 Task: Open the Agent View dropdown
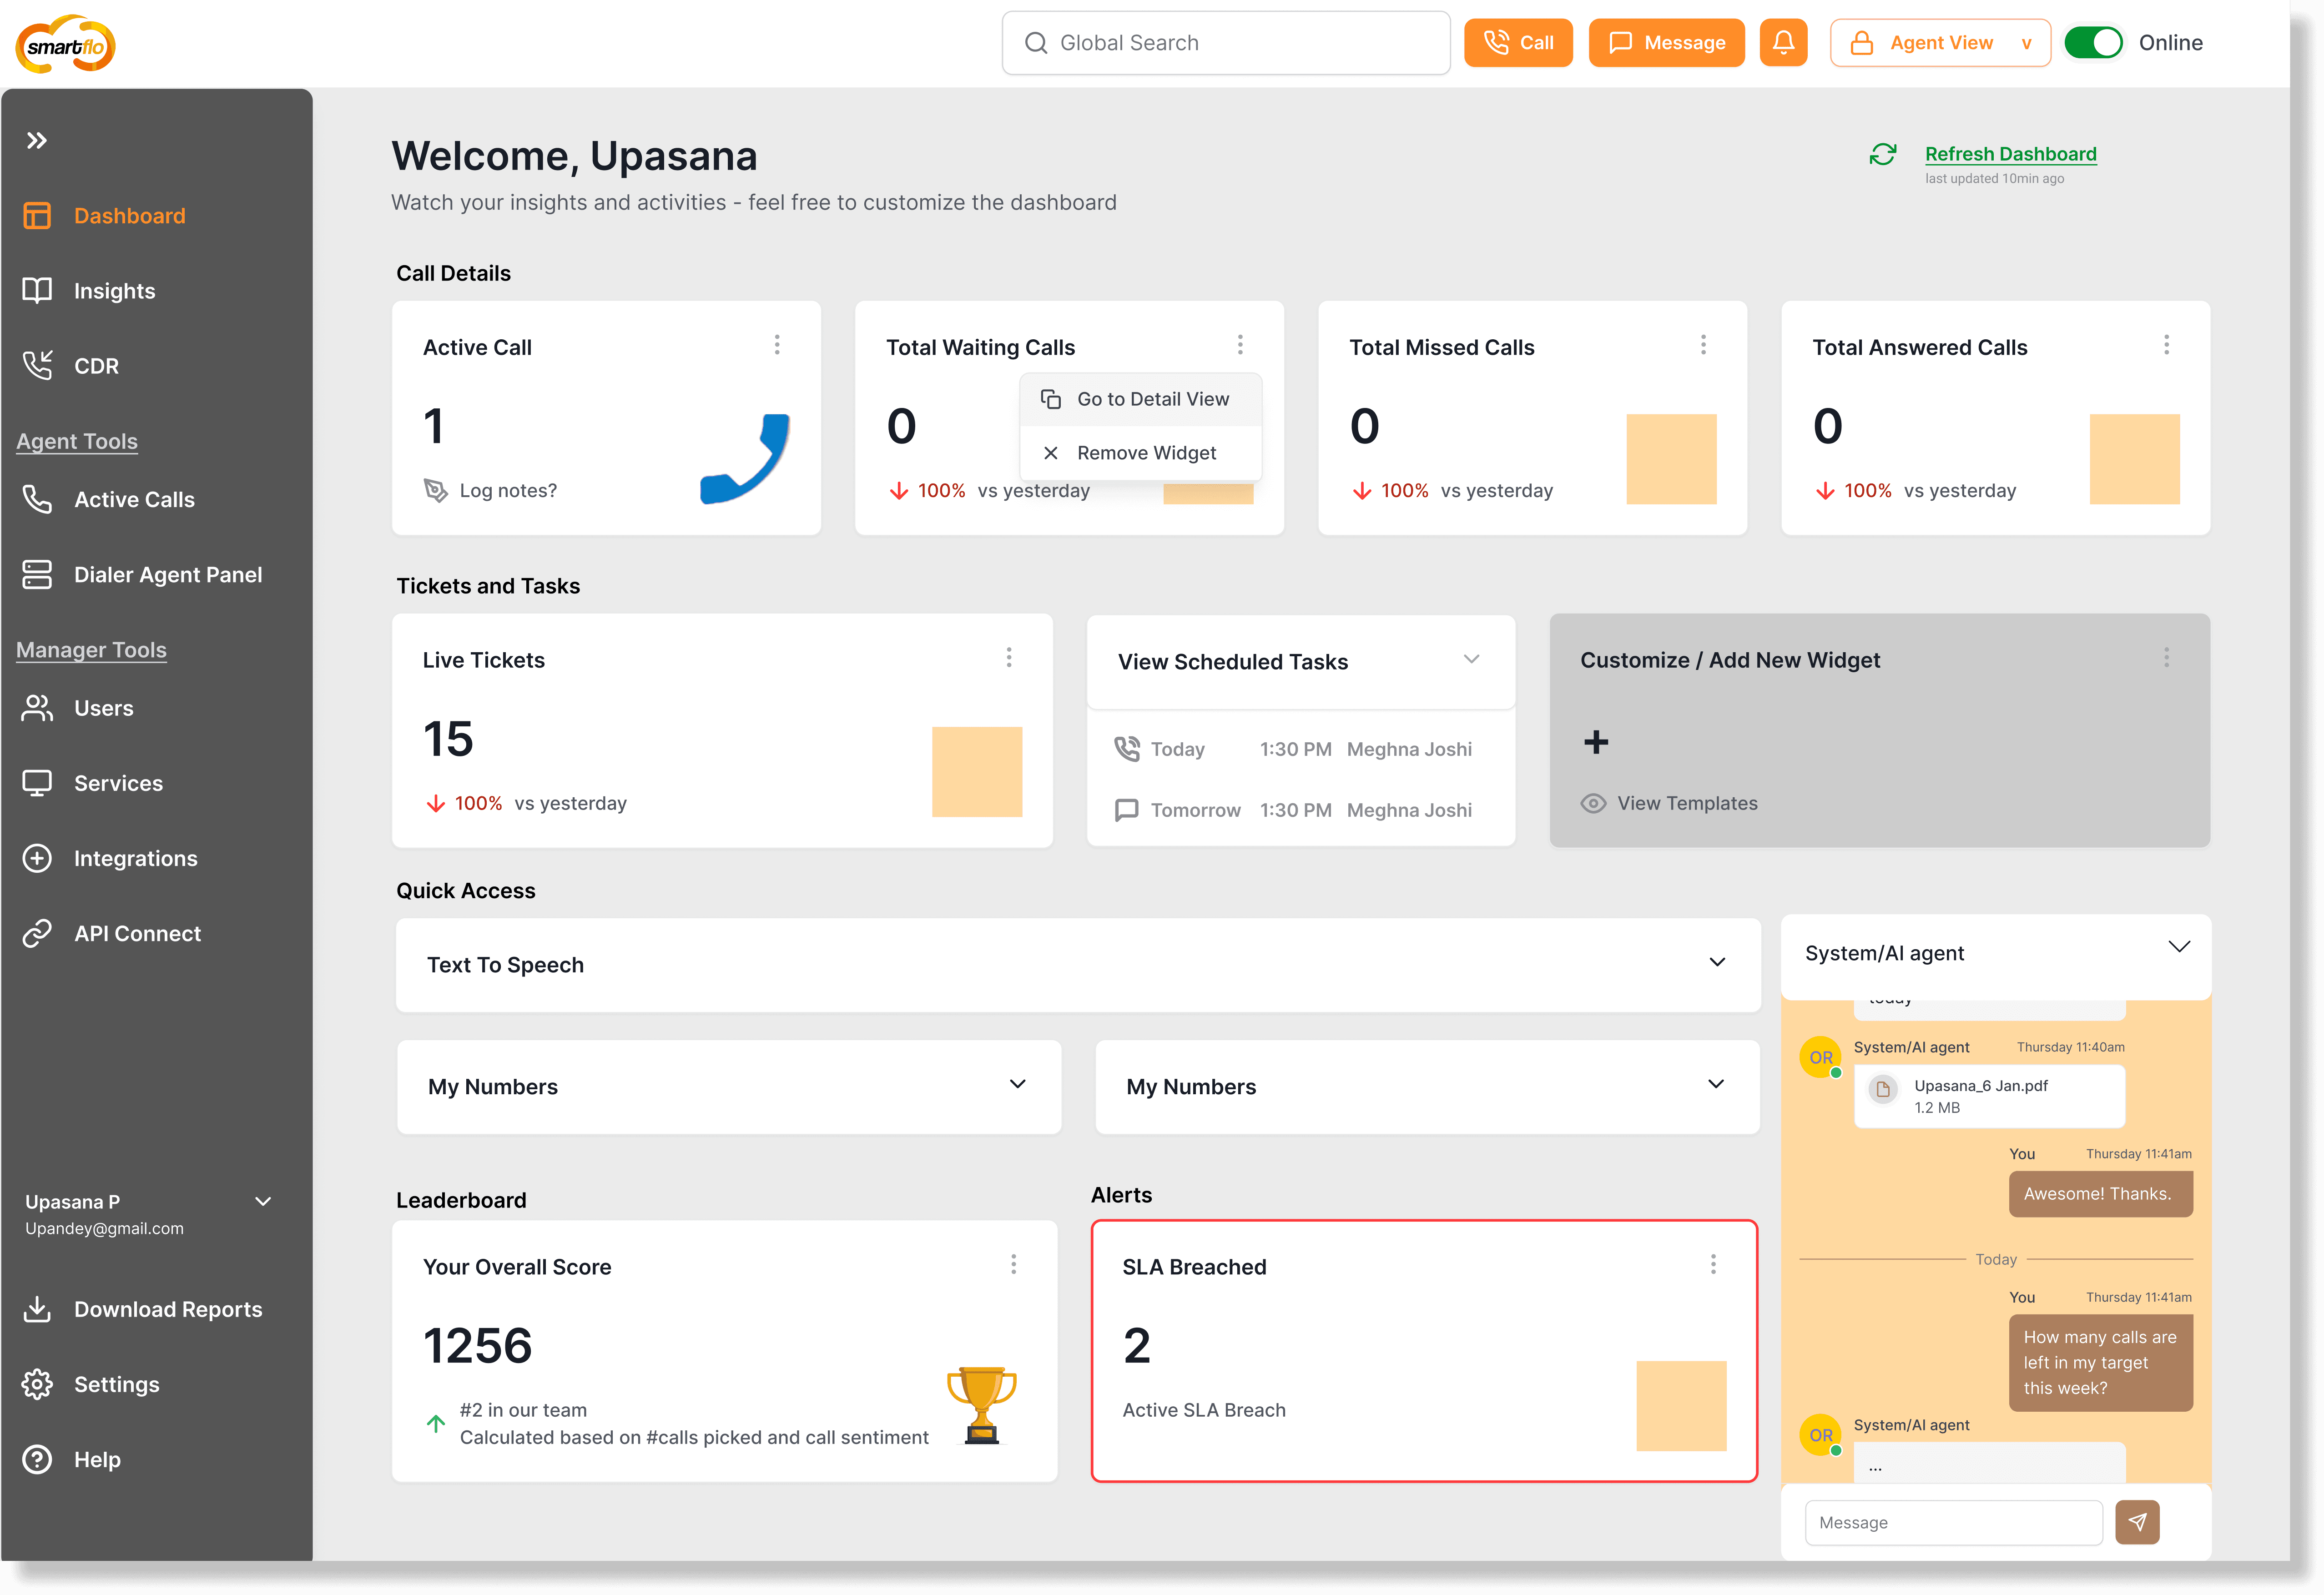tap(1939, 43)
